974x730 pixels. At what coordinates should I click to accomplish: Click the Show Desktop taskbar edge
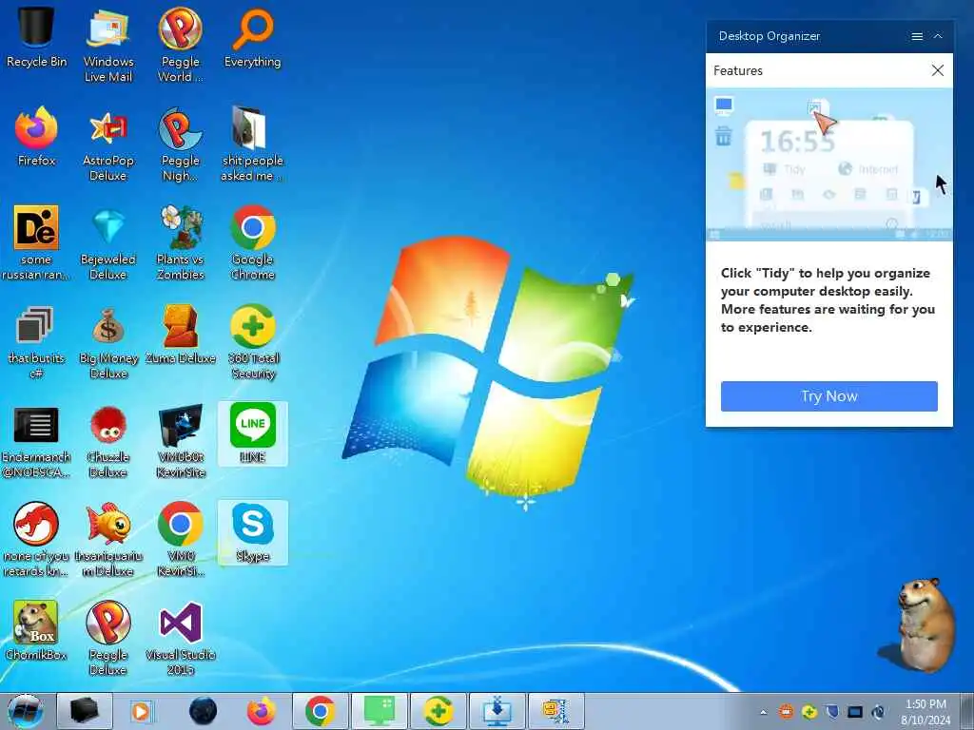(967, 711)
